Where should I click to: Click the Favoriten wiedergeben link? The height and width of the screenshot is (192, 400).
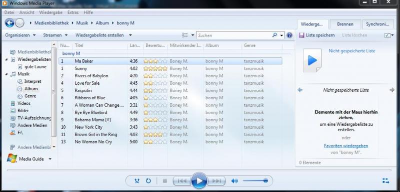pyautogui.click(x=346, y=146)
